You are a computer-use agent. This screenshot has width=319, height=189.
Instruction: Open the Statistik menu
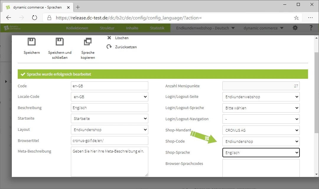tap(157, 28)
